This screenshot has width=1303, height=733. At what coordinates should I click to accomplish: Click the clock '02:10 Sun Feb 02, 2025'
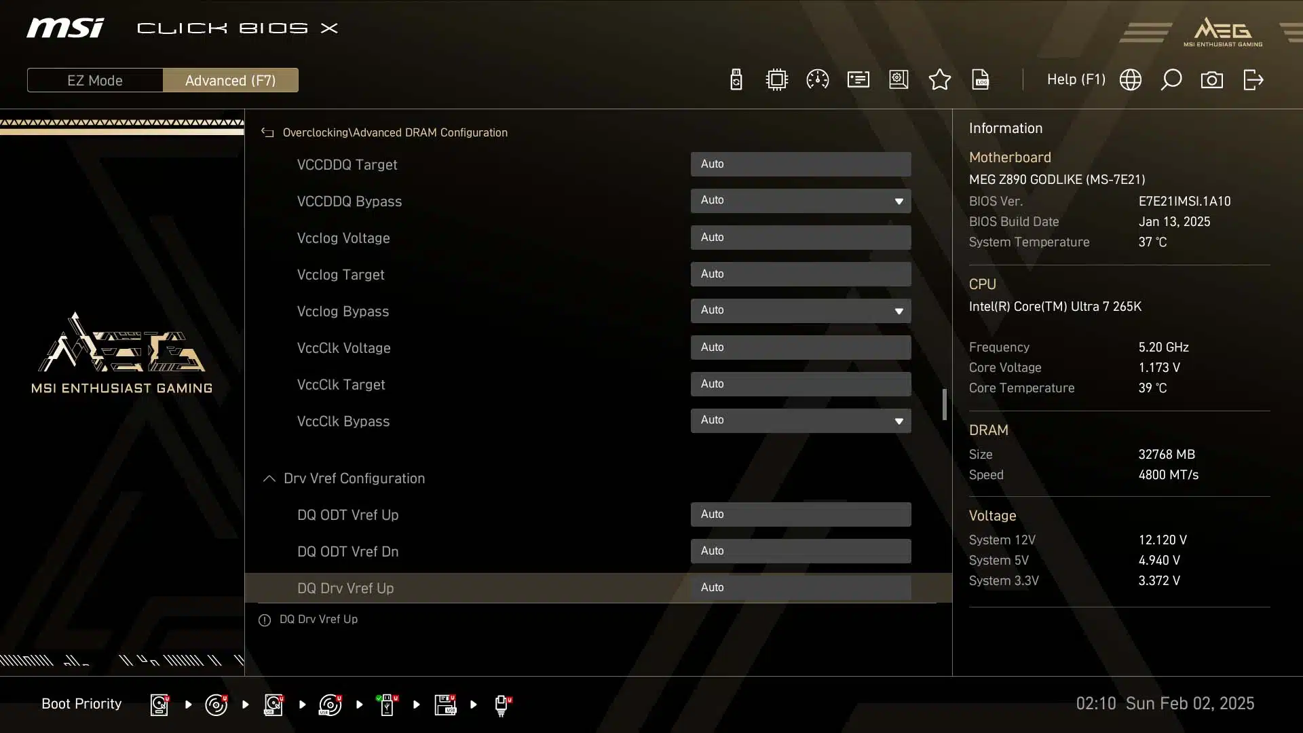tap(1165, 704)
